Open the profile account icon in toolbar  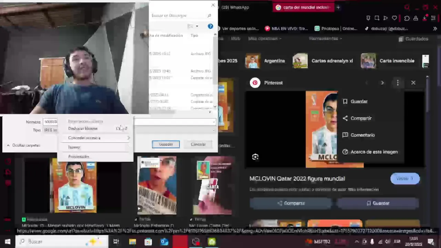416,18
